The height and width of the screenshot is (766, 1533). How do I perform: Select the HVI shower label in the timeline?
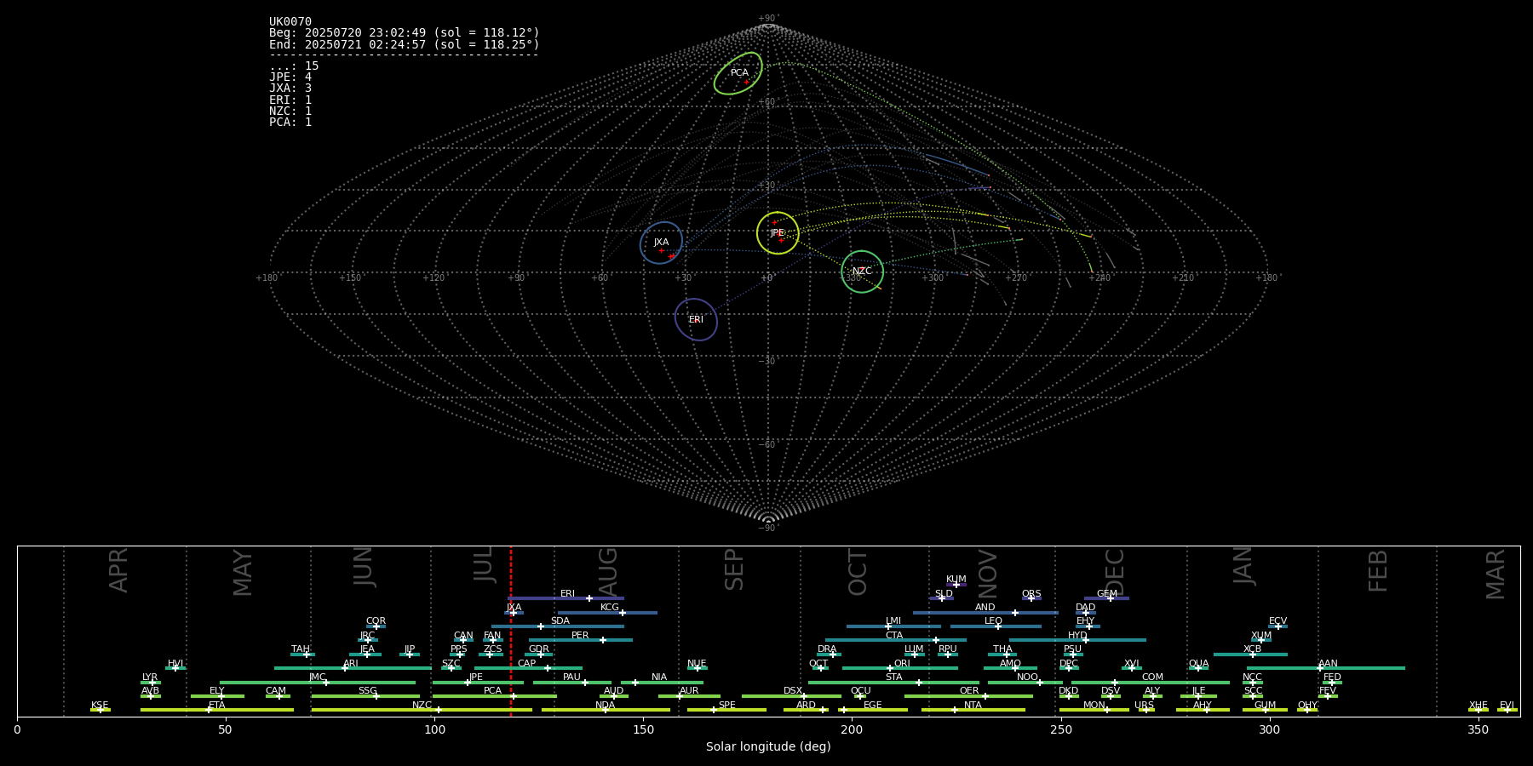coord(175,664)
